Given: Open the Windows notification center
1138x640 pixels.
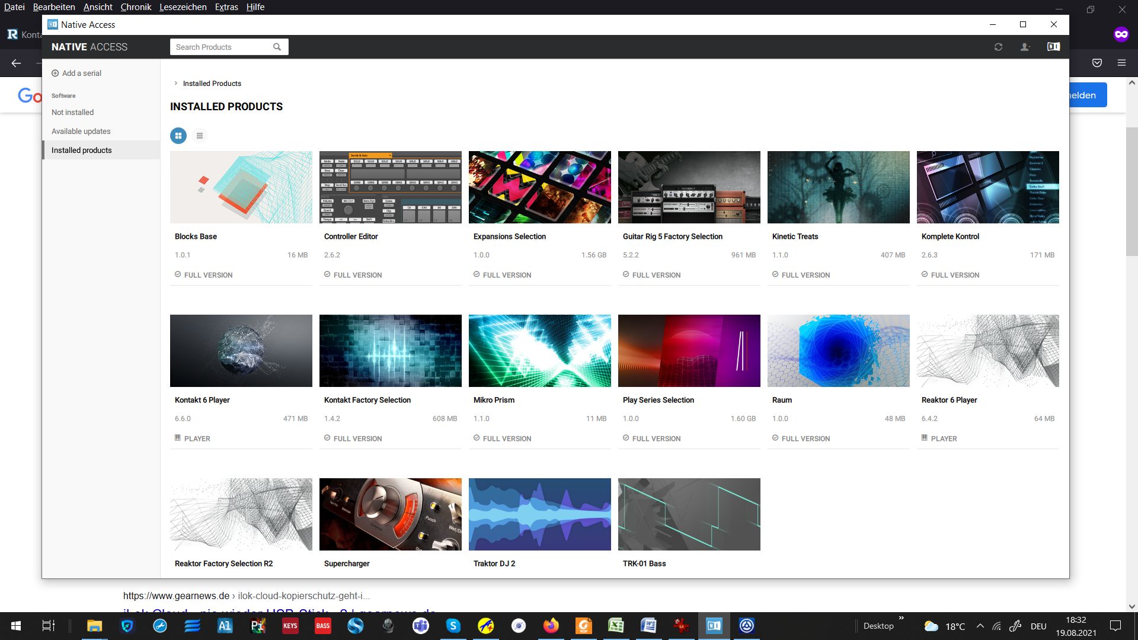Looking at the screenshot, I should point(1115,626).
